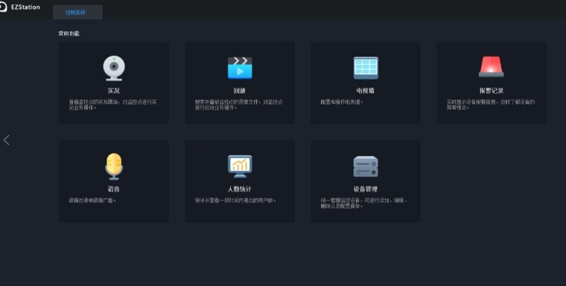566x286 pixels.
Task: Open the 实况 live view webcam icon
Action: coord(114,68)
